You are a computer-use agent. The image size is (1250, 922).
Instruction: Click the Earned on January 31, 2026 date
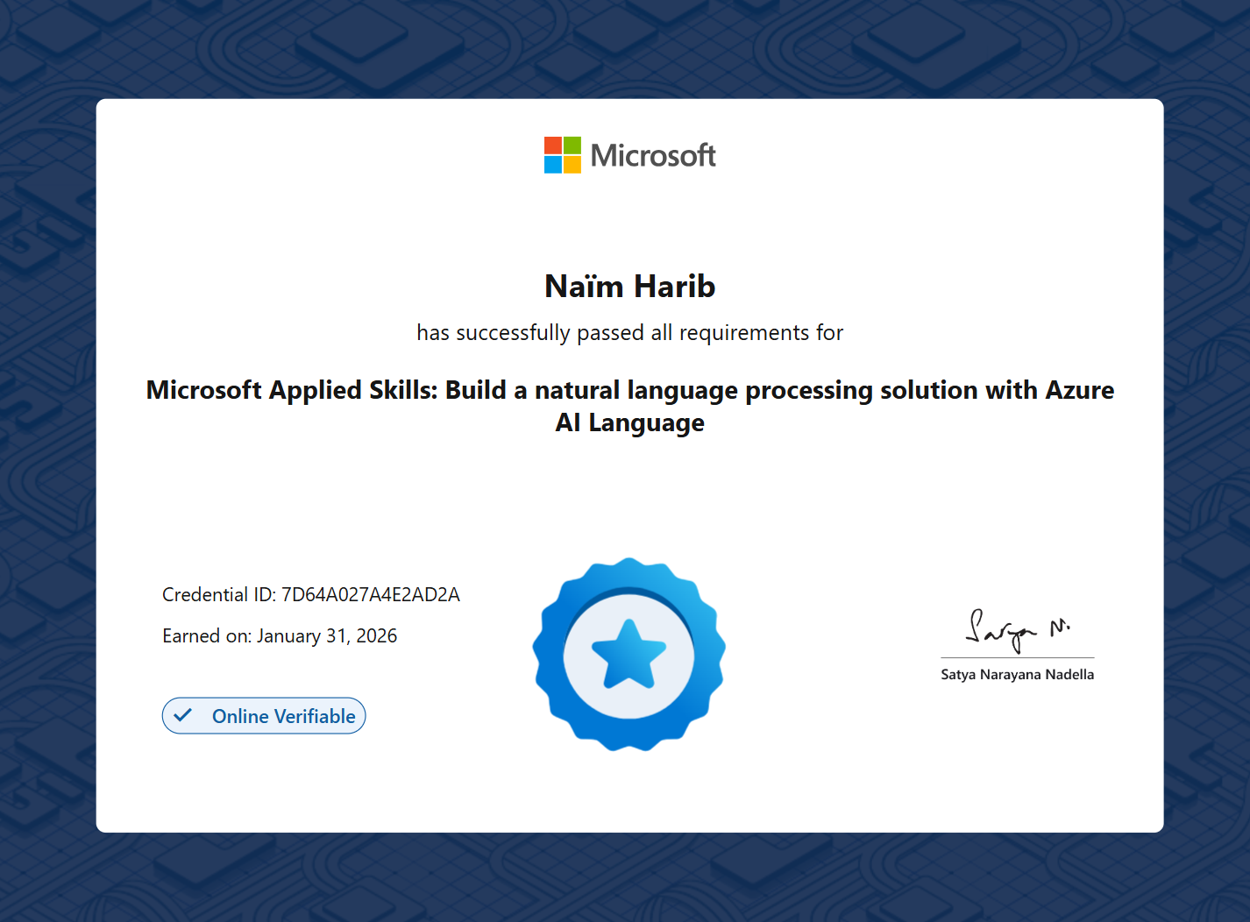point(280,635)
